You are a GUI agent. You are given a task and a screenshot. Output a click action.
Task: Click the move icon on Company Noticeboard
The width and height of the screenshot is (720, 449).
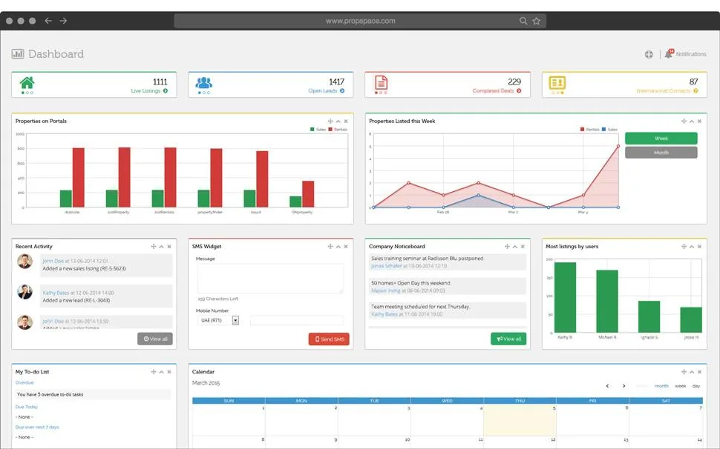(x=507, y=247)
